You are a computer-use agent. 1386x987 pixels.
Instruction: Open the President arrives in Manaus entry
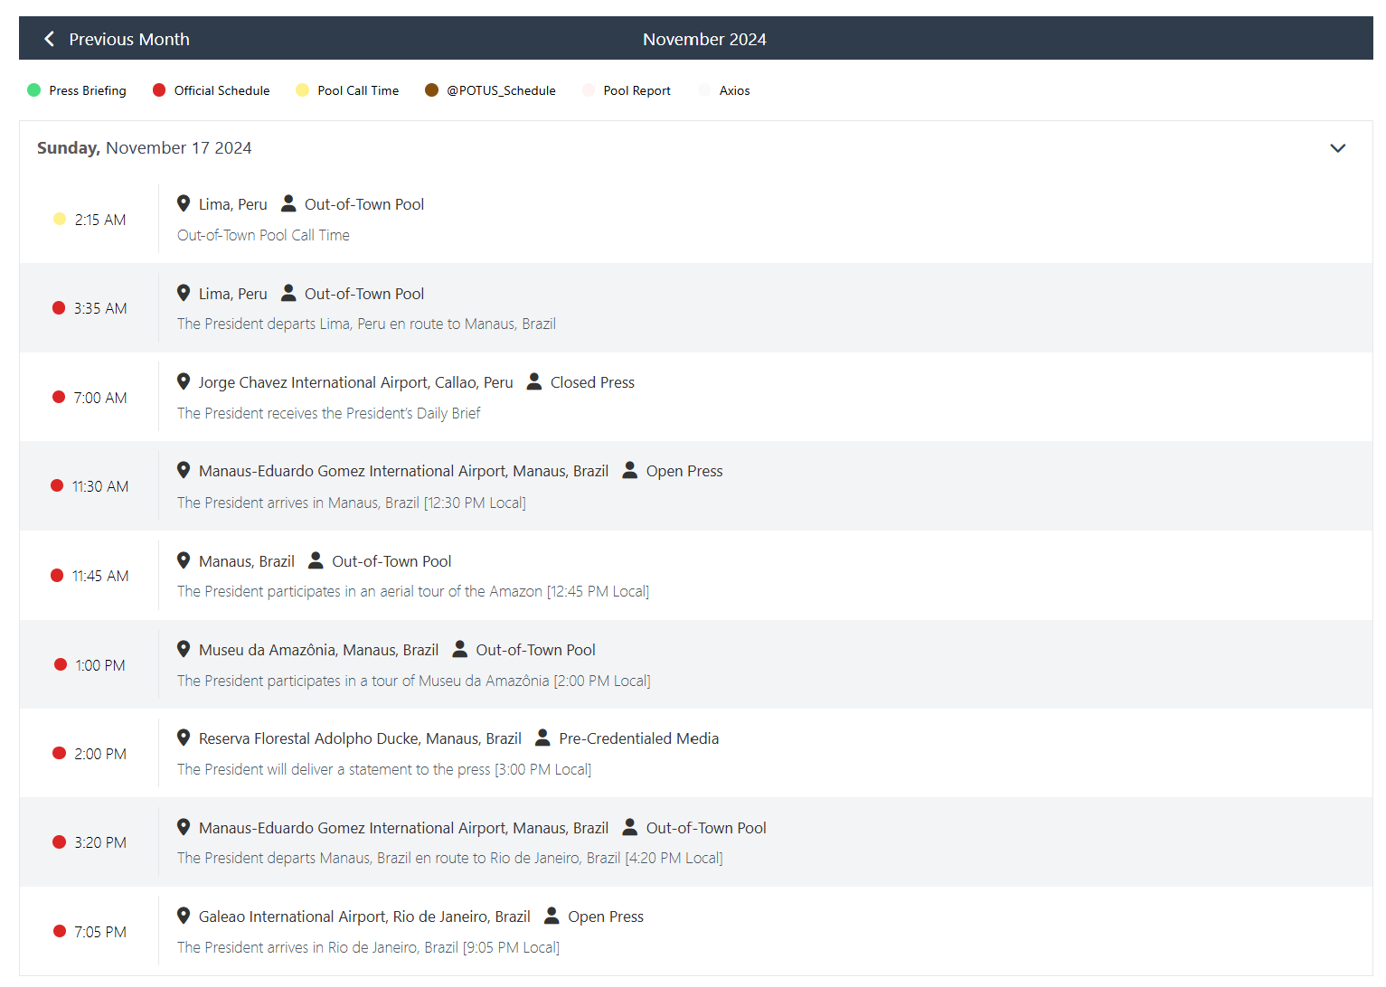point(351,503)
